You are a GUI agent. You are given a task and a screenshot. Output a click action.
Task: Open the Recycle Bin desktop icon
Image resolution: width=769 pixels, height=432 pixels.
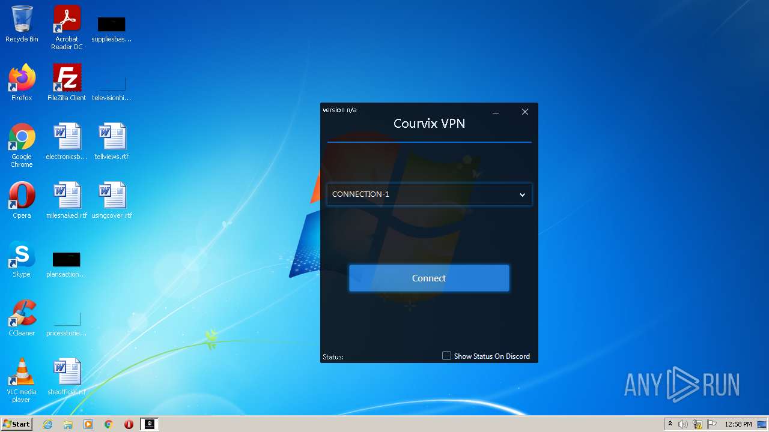[x=22, y=24]
